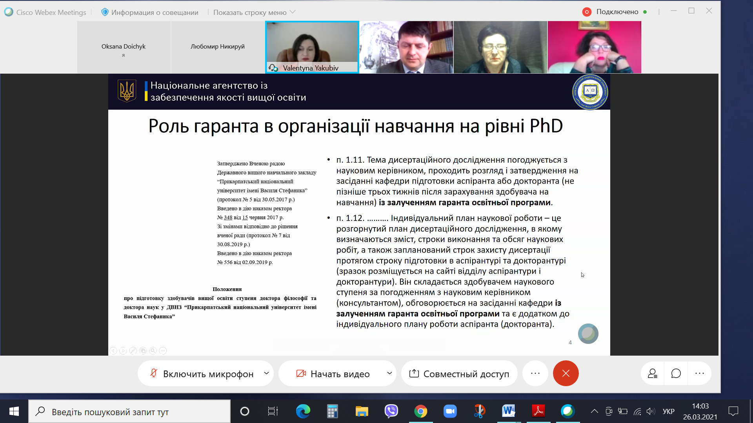Expand video options dropdown arrow
The height and width of the screenshot is (423, 753).
click(x=389, y=373)
